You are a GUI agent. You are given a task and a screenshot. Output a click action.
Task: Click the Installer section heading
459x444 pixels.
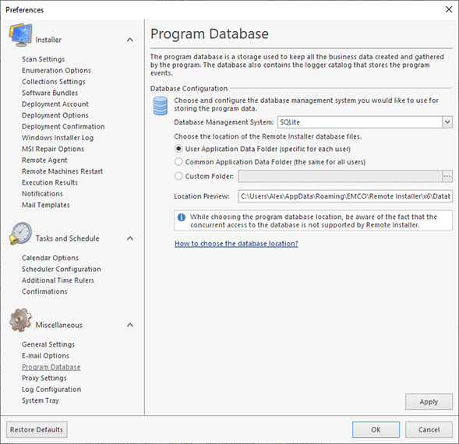(48, 40)
